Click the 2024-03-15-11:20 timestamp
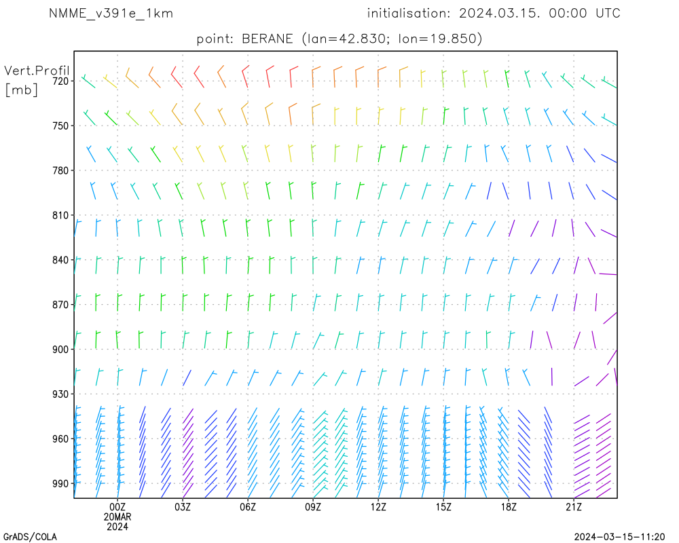Screen dimensions: 679x543 (x=619, y=538)
